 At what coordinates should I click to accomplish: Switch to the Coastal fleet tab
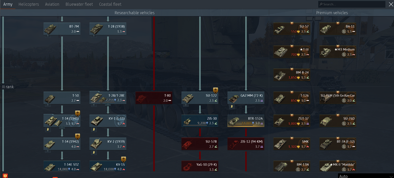110,4
